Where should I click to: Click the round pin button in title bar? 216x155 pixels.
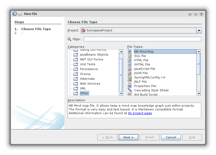click(20, 14)
